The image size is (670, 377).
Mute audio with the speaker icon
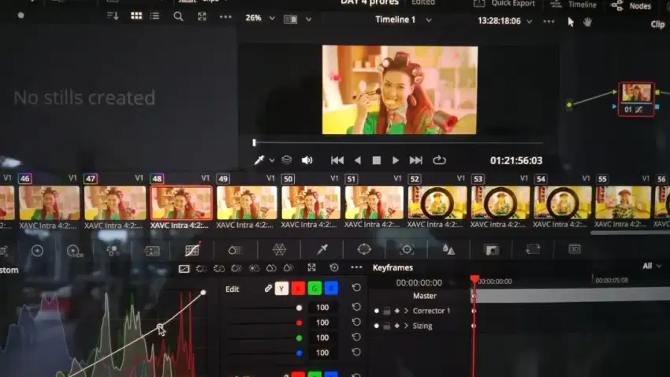307,160
